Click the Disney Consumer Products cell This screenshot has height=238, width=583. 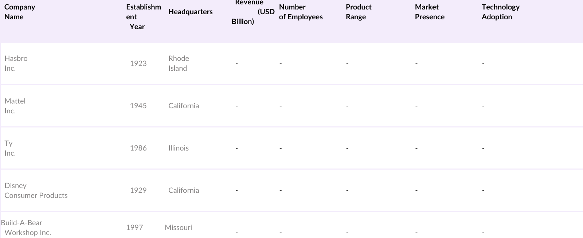click(x=36, y=191)
